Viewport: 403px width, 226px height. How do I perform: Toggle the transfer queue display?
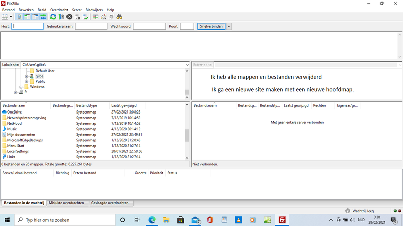click(x=43, y=17)
